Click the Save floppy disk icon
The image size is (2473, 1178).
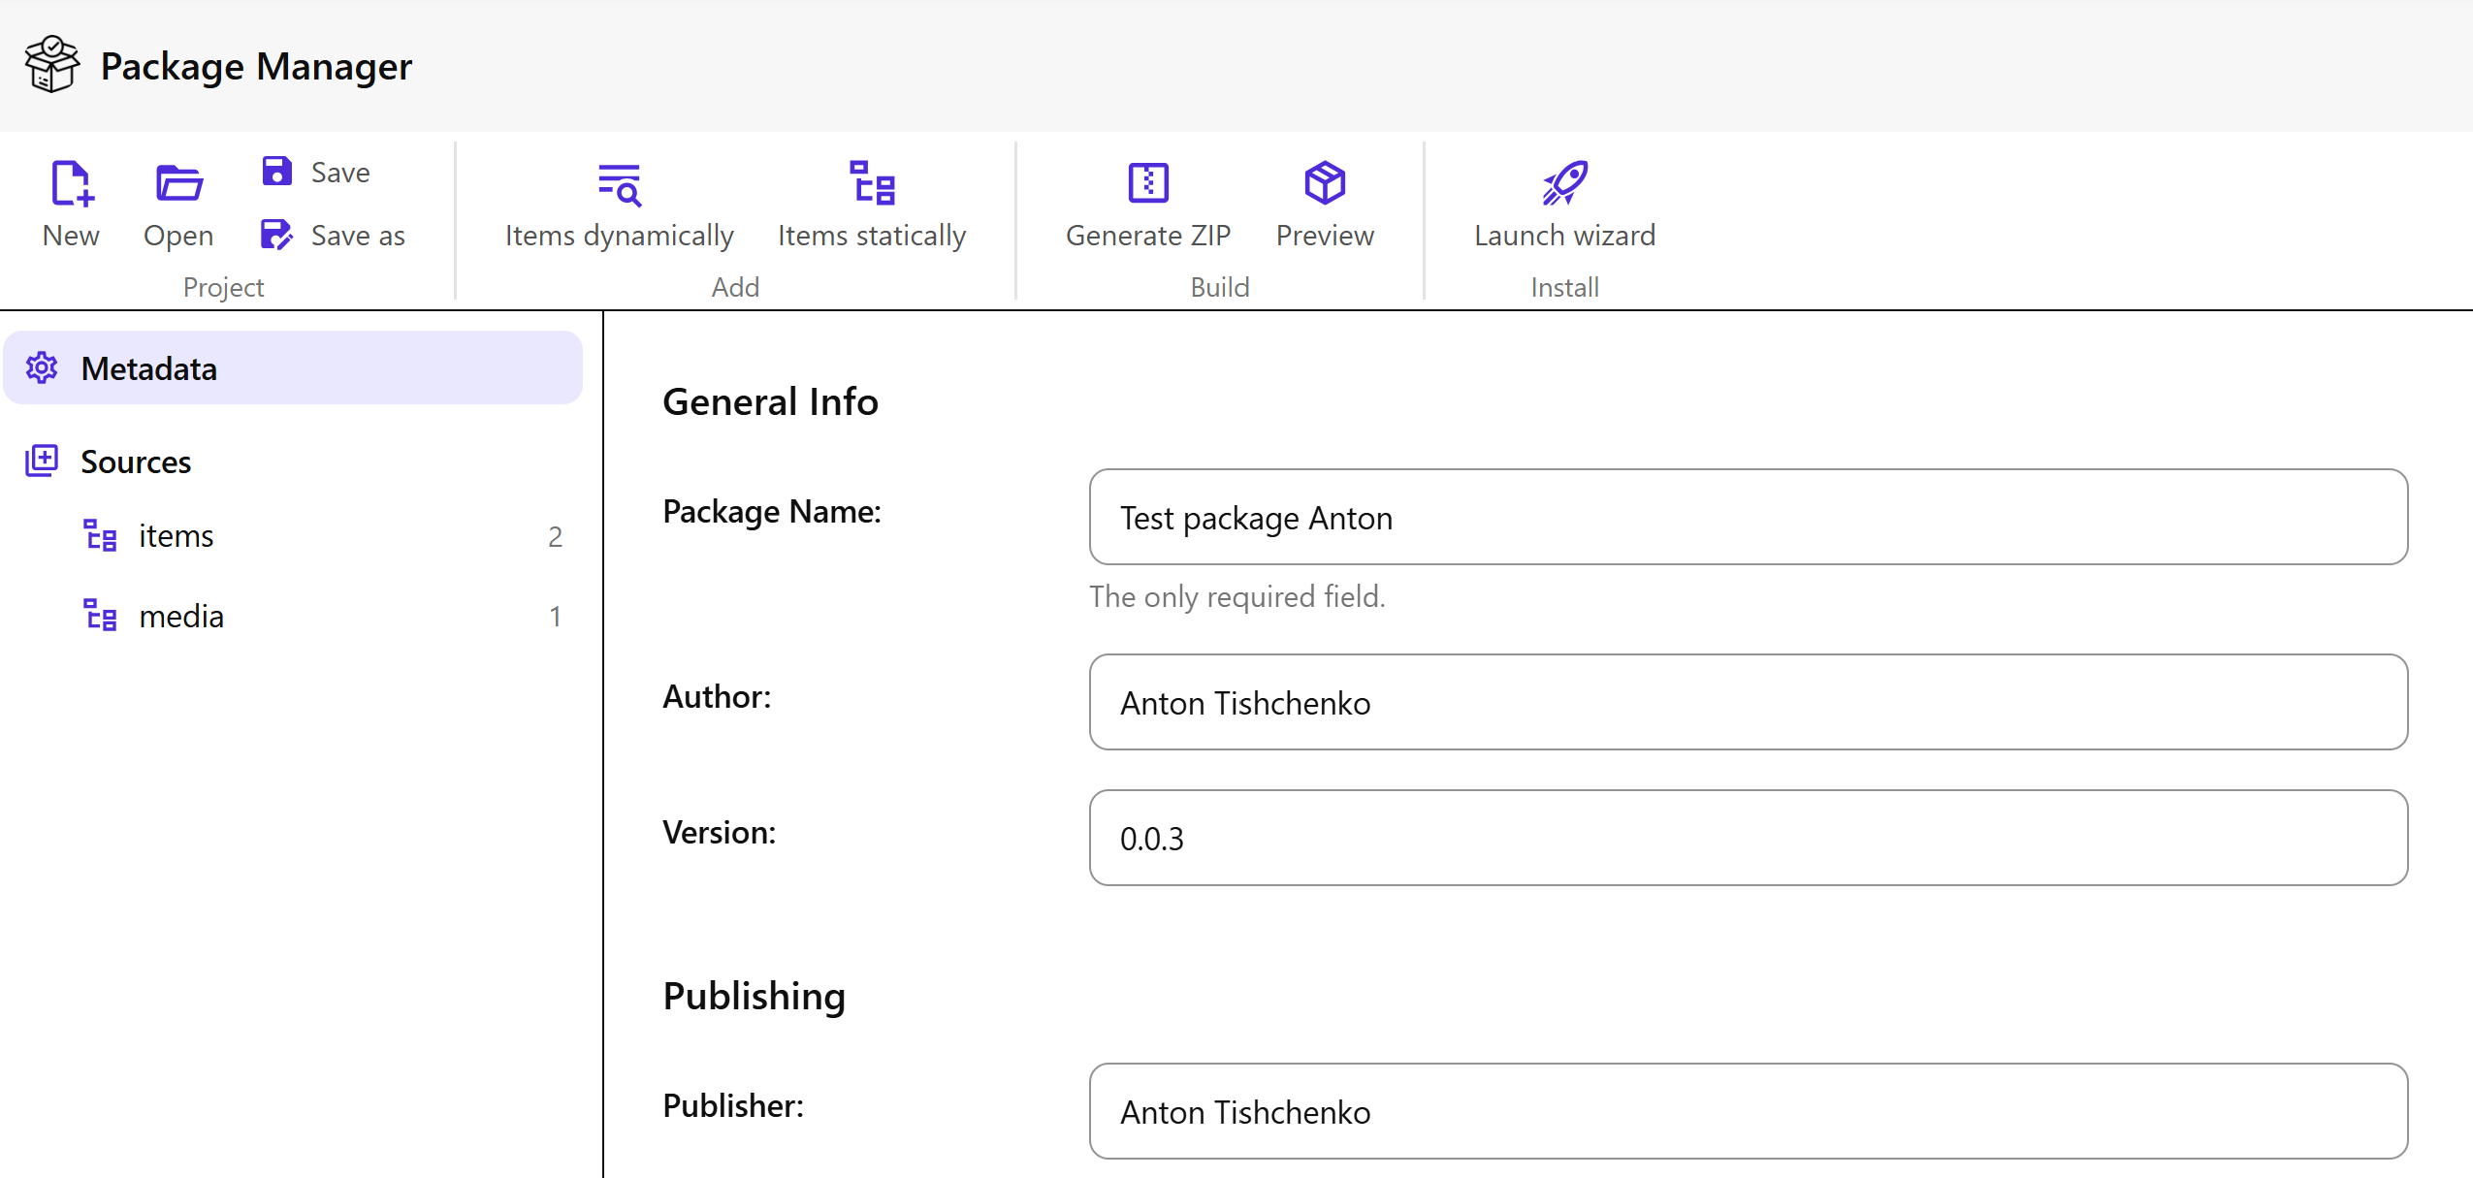coord(277,172)
